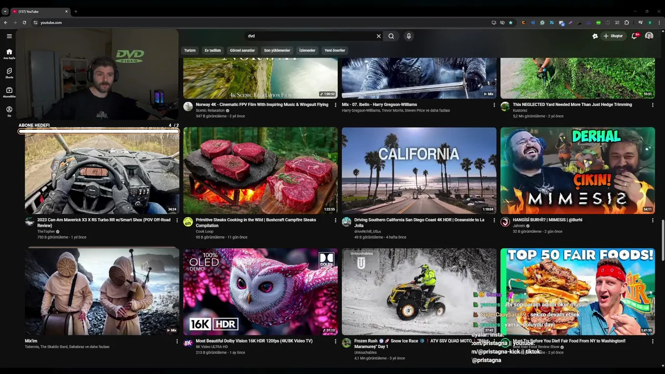Click 8K Video ULTRA HD channel avatar
The width and height of the screenshot is (665, 374).
tap(188, 343)
